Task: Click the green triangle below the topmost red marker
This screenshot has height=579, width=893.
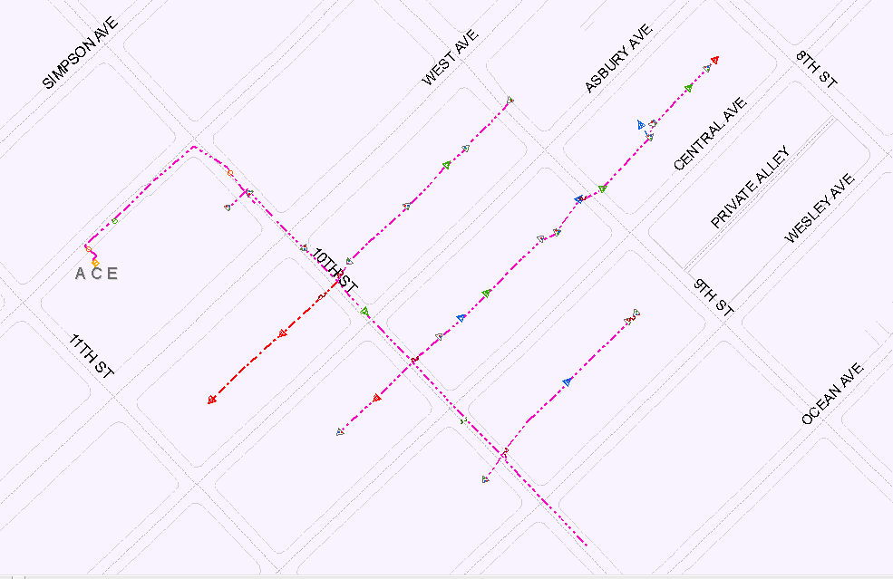Action: (x=689, y=88)
